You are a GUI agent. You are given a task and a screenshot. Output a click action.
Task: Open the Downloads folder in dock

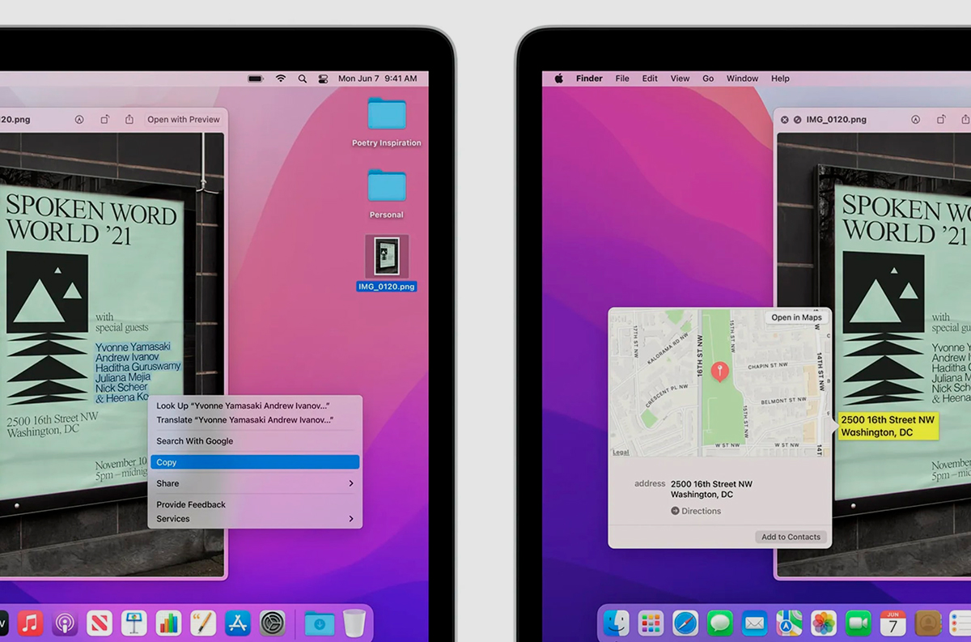(320, 623)
